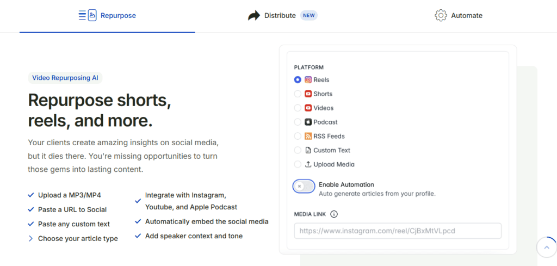The image size is (557, 266).
Task: Select the Upload Media radio button
Action: 298,164
